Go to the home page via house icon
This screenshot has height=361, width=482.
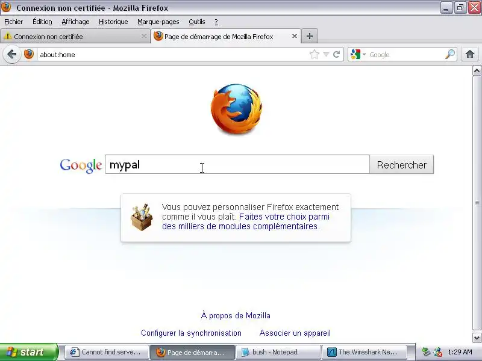pos(470,54)
